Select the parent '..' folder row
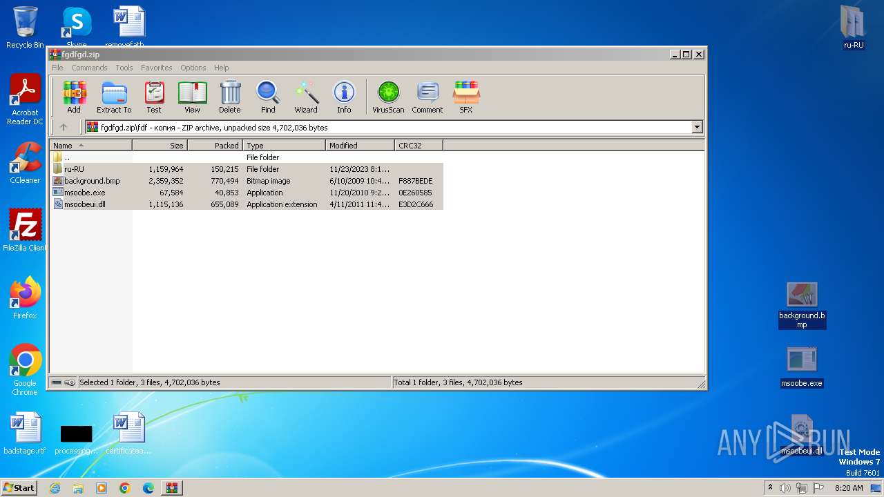This screenshot has height=497, width=884. click(247, 157)
